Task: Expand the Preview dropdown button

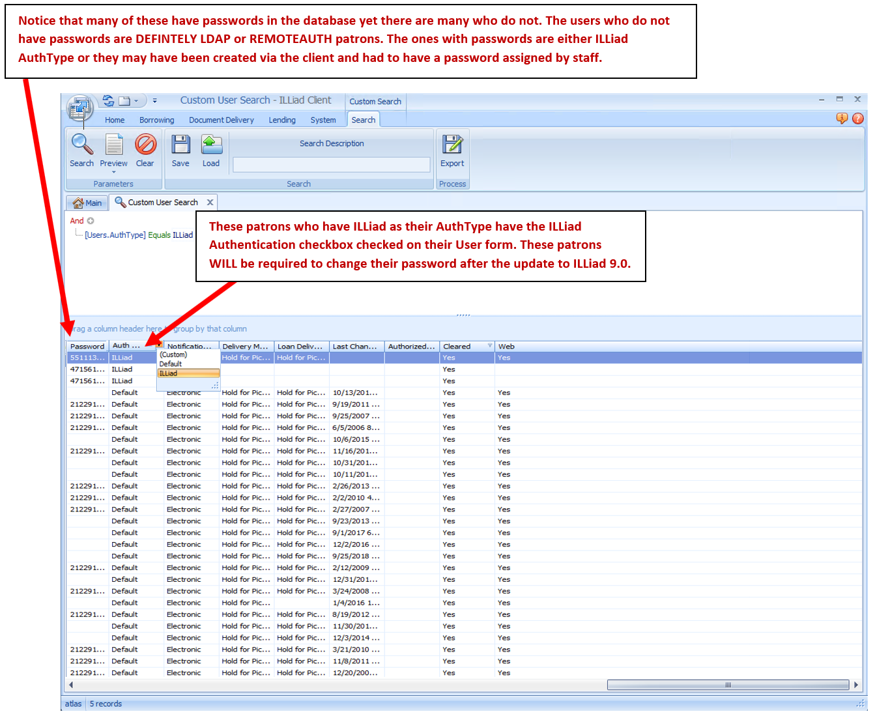Action: [113, 171]
